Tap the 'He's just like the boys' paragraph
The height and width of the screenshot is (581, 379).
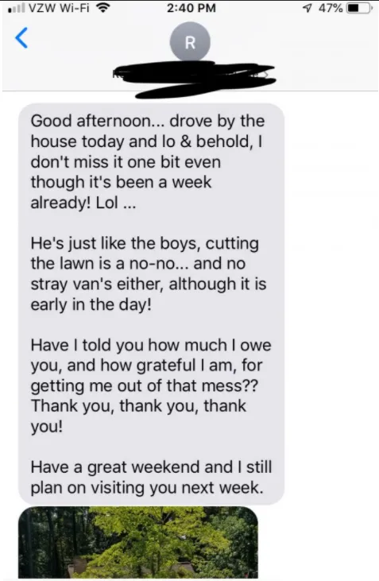click(x=149, y=274)
